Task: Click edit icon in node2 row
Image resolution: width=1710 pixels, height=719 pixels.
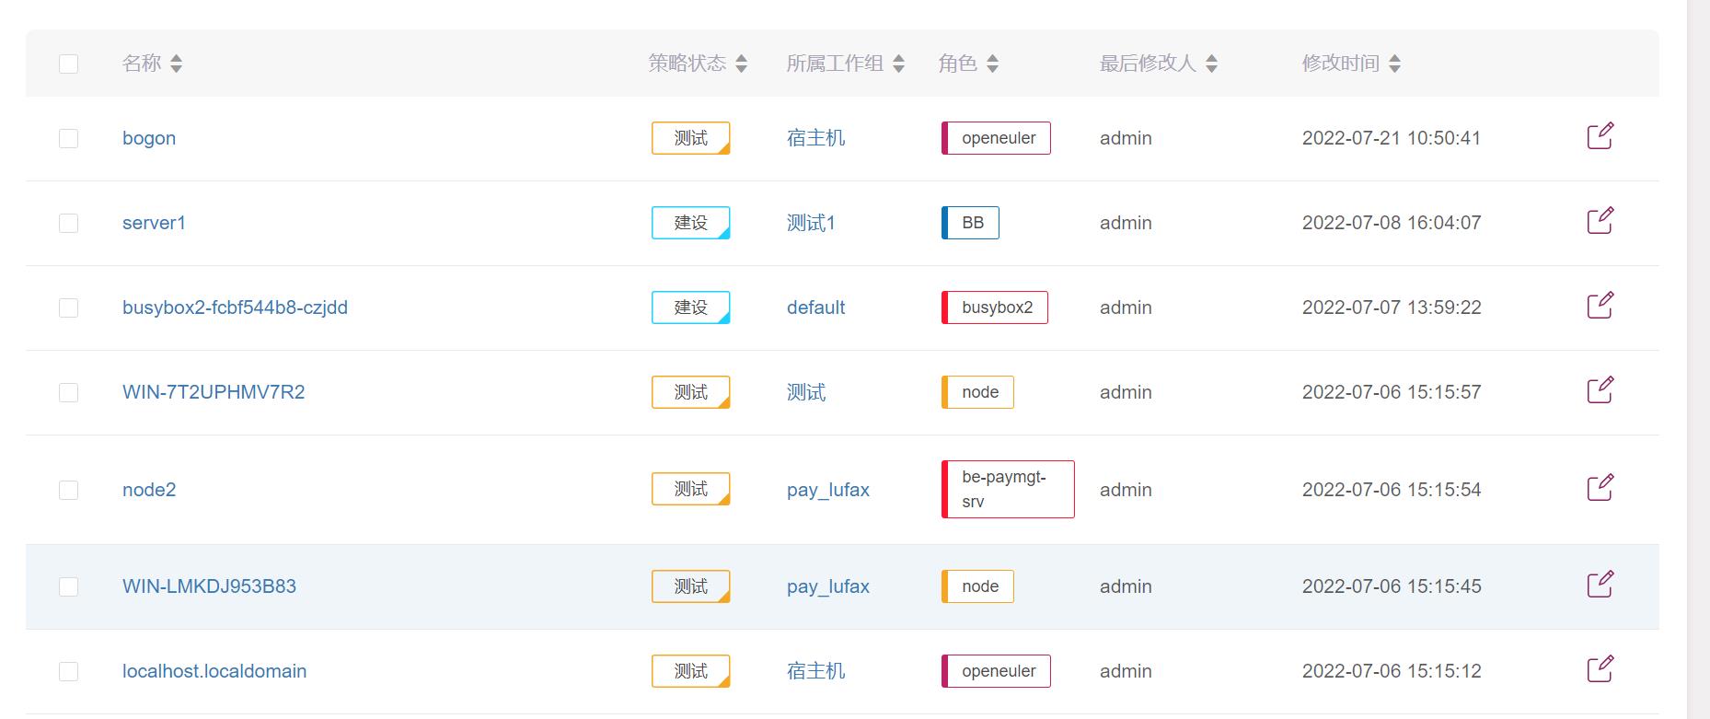Action: coord(1600,488)
